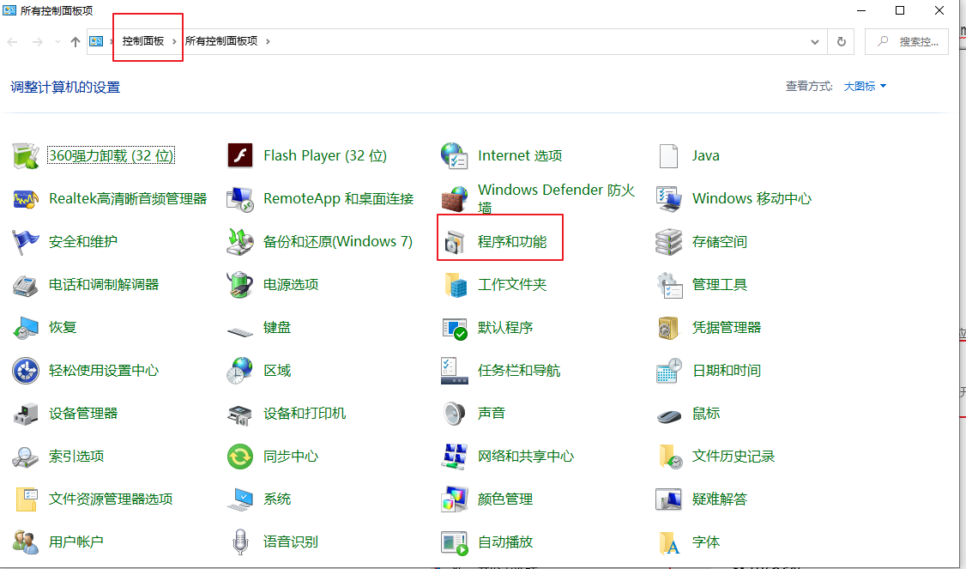Viewport: 966px width, 569px height.
Task: Open the 轻松使用设置中心 icon
Action: pyautogui.click(x=26, y=371)
